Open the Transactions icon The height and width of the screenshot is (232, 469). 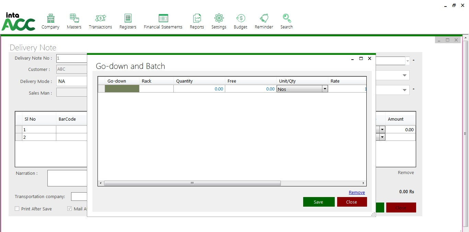[100, 19]
